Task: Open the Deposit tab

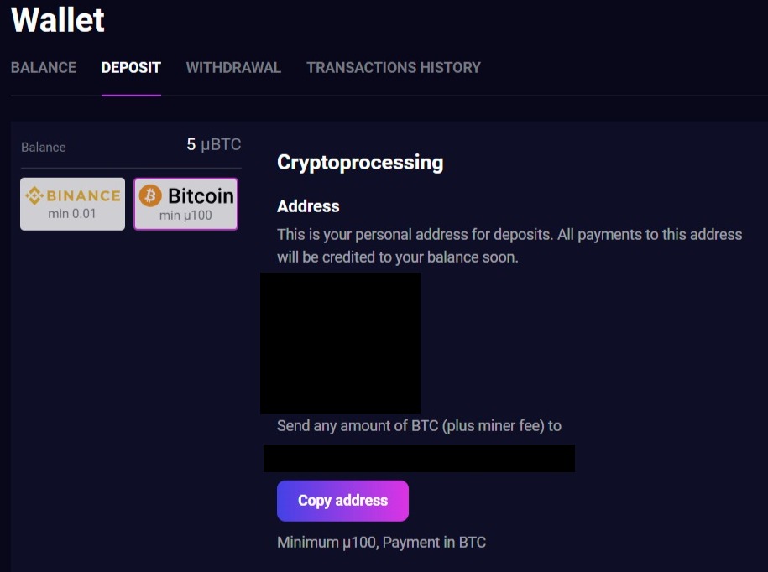Action: pos(131,68)
